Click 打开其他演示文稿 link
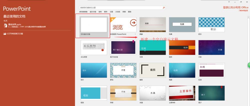 [15, 34]
